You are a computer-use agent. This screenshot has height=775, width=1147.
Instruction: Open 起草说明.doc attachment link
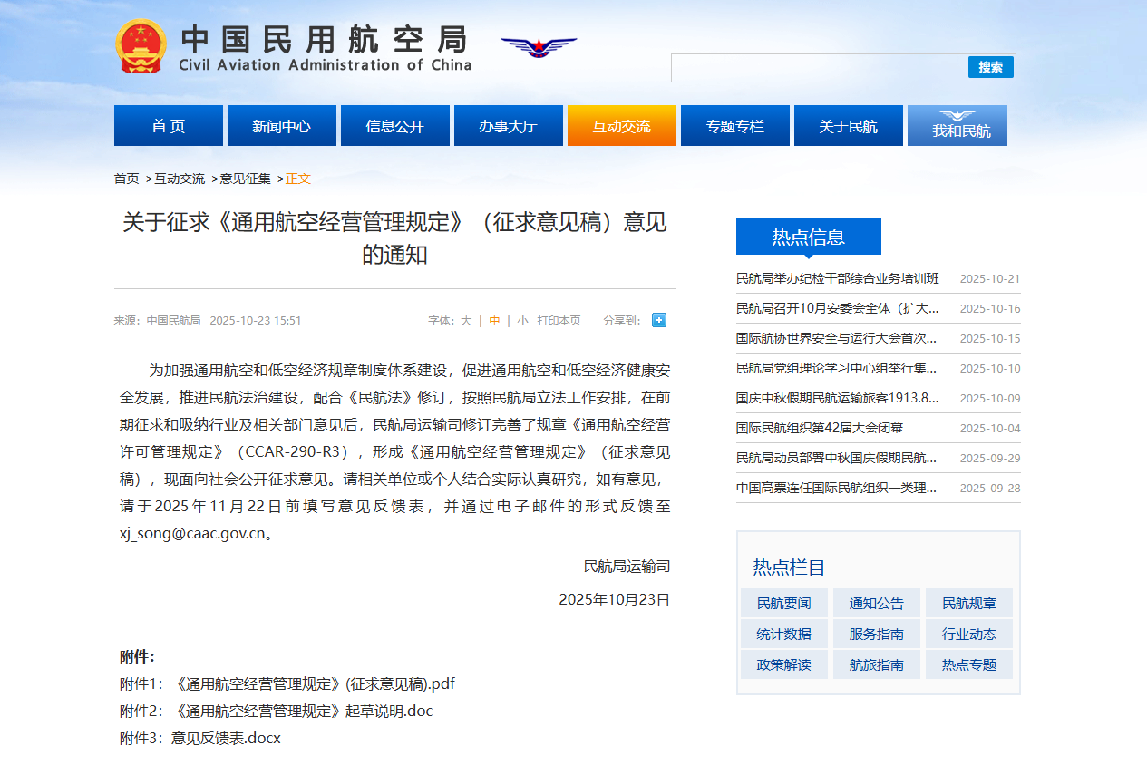[x=302, y=711]
